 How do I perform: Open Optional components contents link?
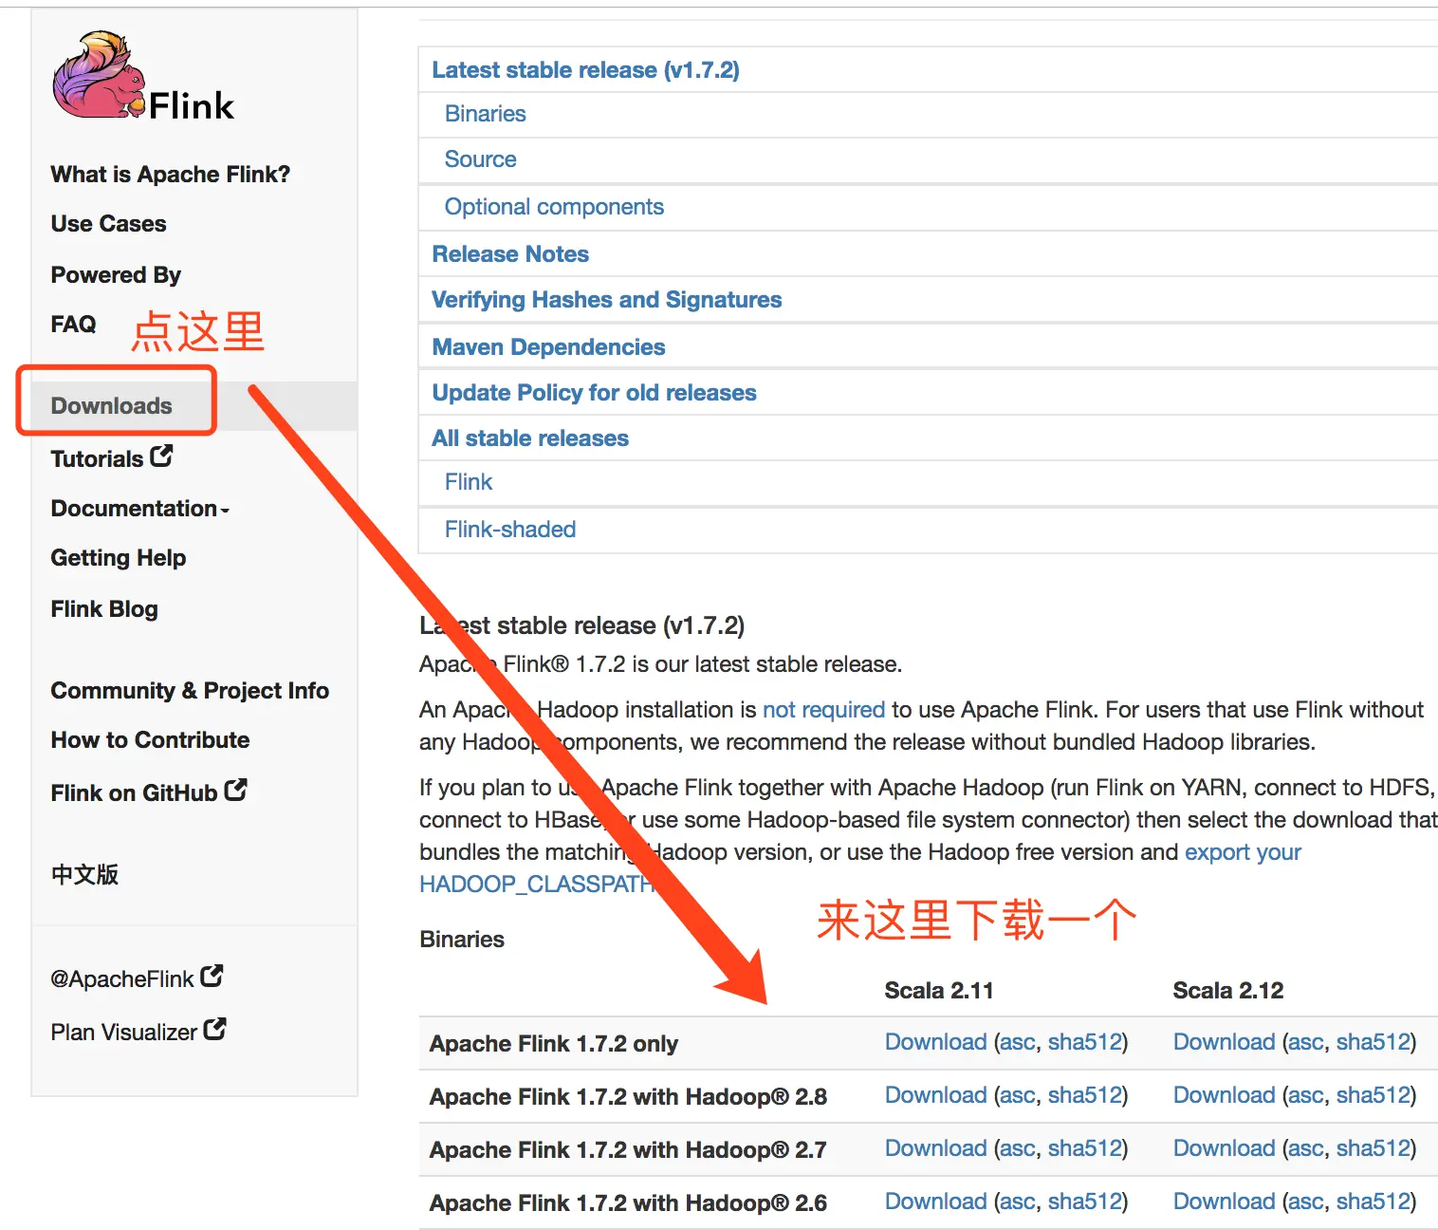(x=554, y=207)
